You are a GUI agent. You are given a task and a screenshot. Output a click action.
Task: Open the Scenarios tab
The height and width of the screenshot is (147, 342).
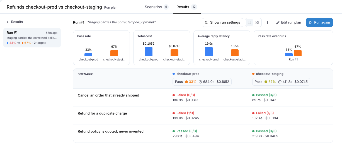[156, 7]
